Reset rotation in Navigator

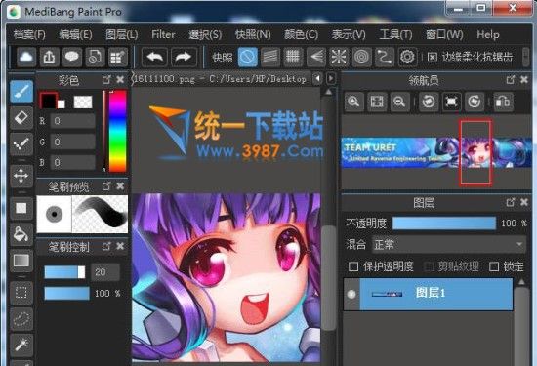click(451, 102)
